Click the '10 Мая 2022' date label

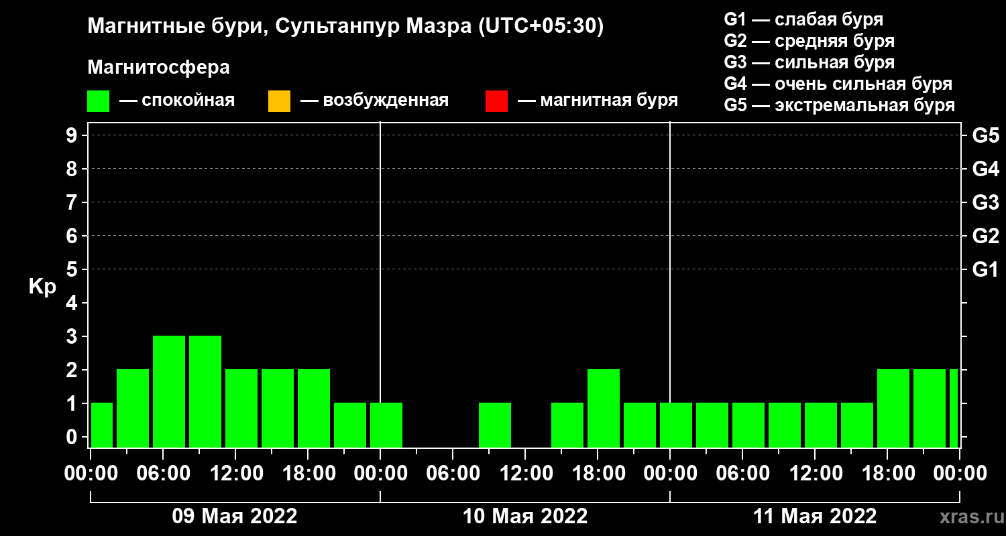pyautogui.click(x=525, y=516)
